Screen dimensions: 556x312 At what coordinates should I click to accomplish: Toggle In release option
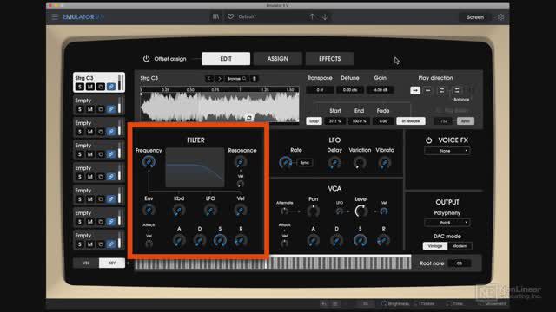pyautogui.click(x=411, y=121)
